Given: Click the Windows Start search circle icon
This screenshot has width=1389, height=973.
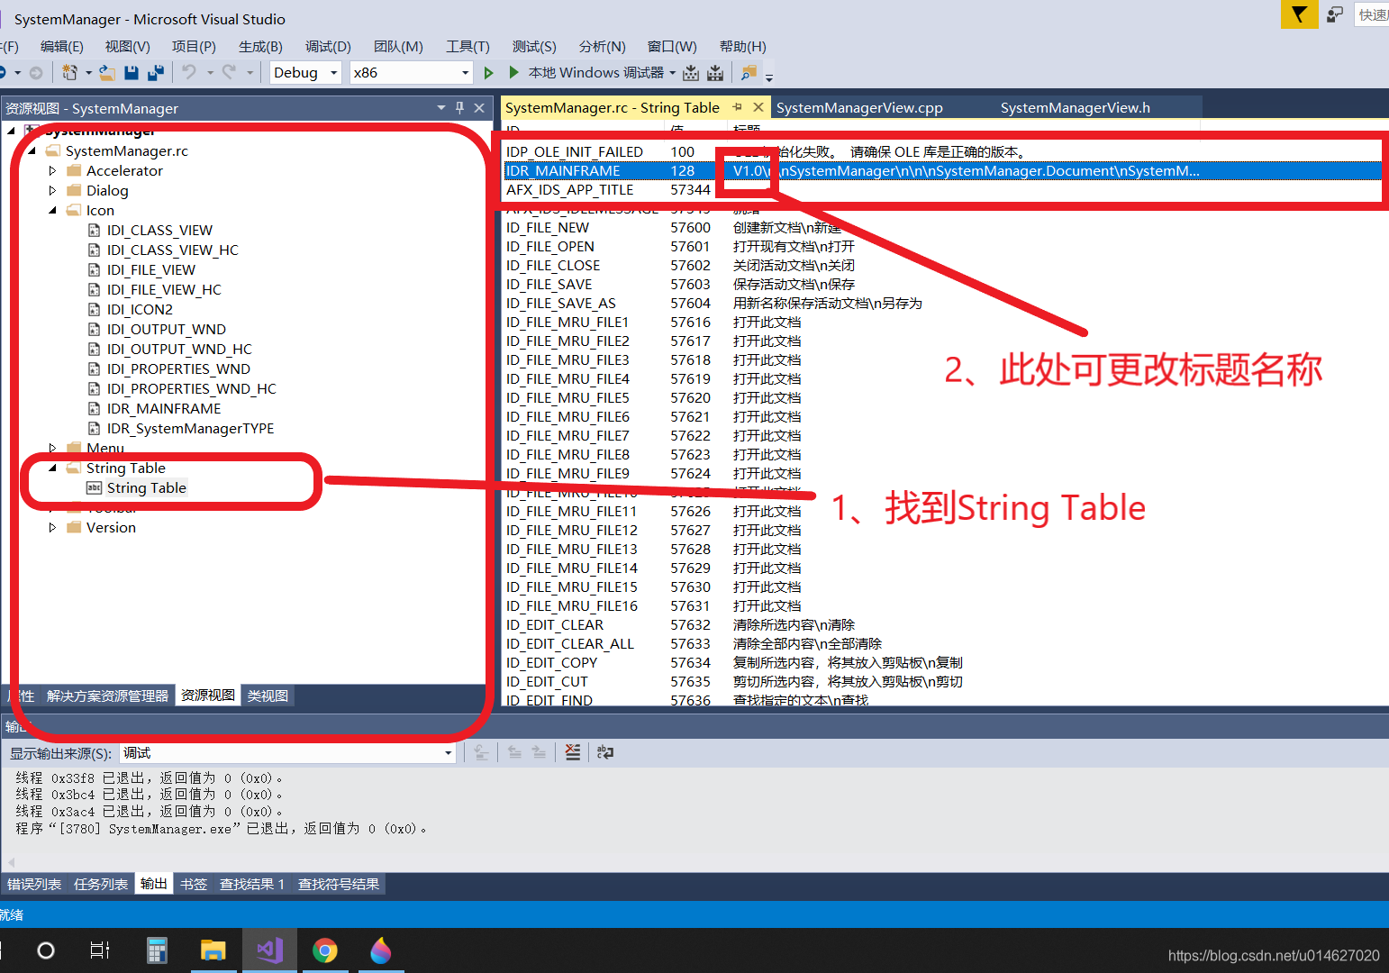Looking at the screenshot, I should click(x=46, y=950).
